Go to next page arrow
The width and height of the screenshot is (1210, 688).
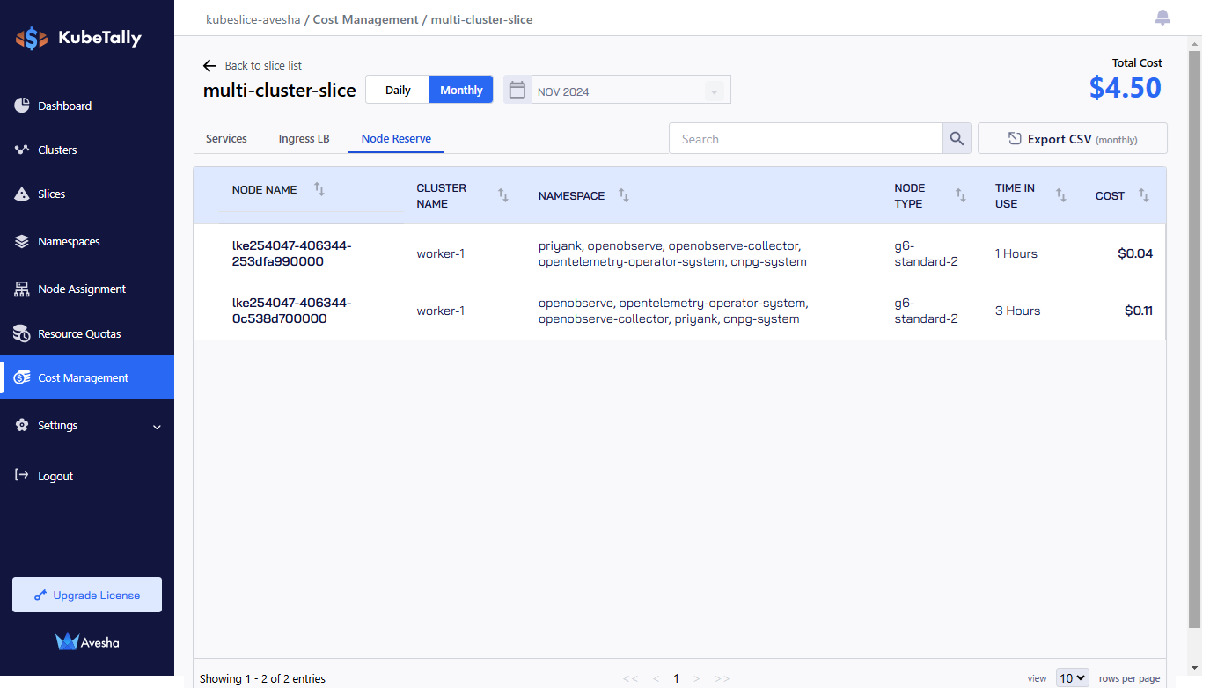click(x=697, y=678)
